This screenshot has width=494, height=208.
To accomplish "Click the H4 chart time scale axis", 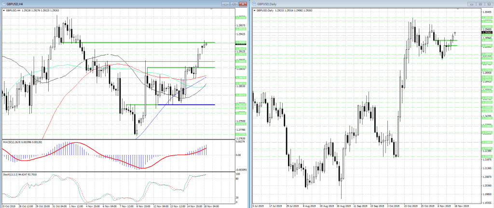I will pos(118,206).
